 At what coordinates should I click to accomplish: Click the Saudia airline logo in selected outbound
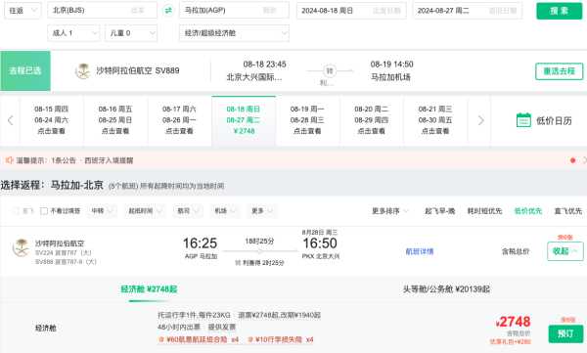pos(83,70)
